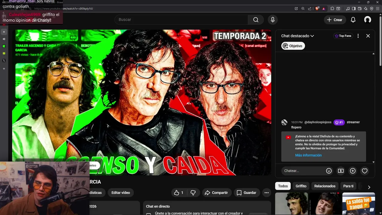Image resolution: width=382 pixels, height=215 pixels.
Task: Click the open-in-app icon in address bar
Action: tap(296, 9)
